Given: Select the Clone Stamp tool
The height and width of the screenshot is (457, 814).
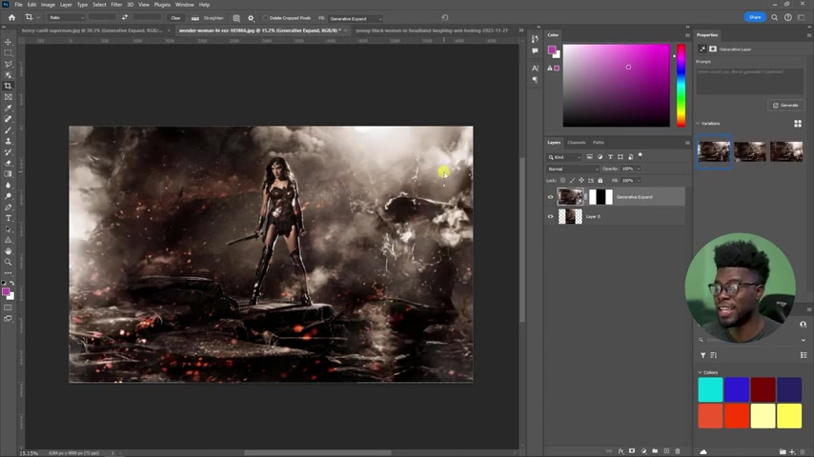Looking at the screenshot, I should click(8, 141).
